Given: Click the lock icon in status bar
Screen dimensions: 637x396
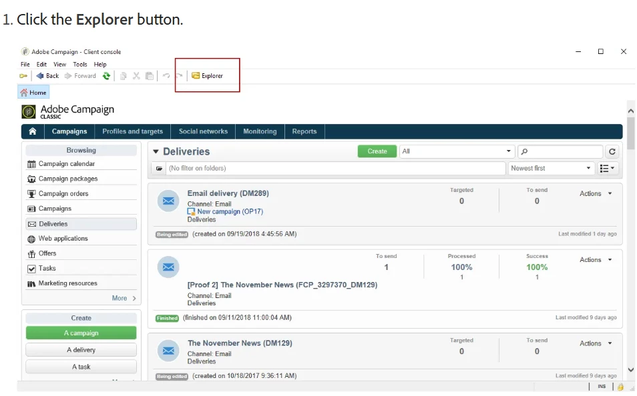Looking at the screenshot, I should (620, 387).
